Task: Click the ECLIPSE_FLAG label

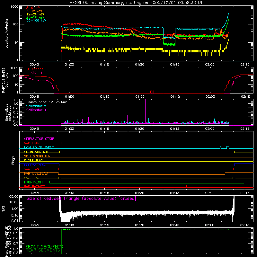Action: [35, 165]
